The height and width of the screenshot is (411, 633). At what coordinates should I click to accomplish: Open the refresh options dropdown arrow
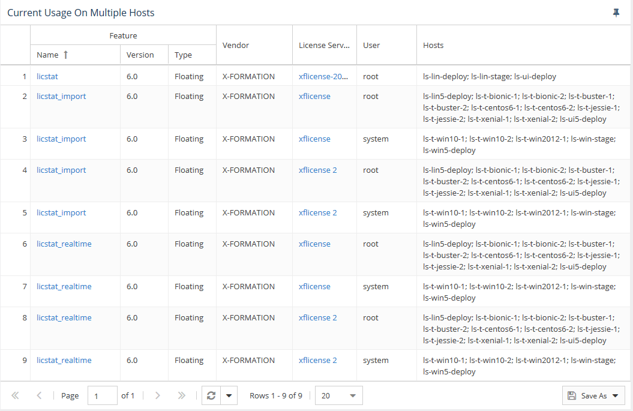(229, 395)
